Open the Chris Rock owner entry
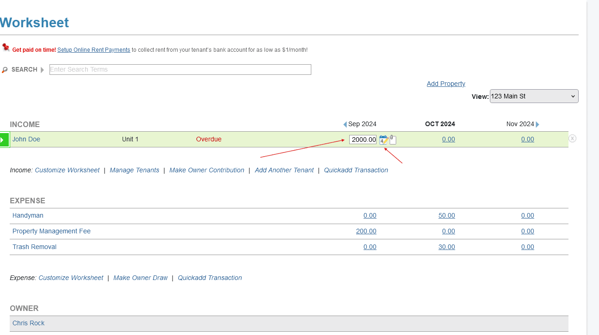 [29, 323]
